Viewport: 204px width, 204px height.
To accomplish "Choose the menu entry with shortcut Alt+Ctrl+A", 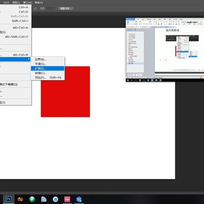I will click(15, 28).
